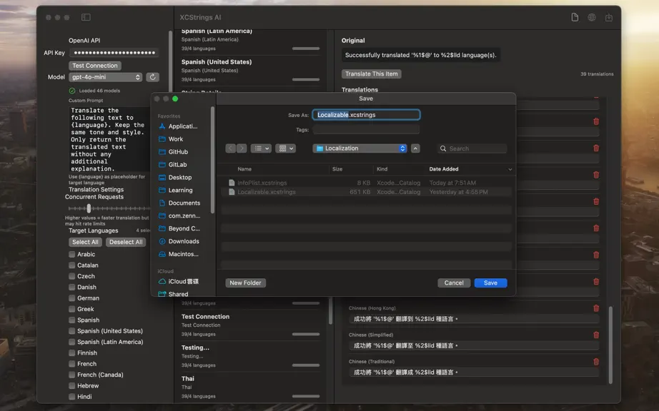The image size is (659, 411).
Task: Click the globe icon in toolbar
Action: pyautogui.click(x=591, y=17)
